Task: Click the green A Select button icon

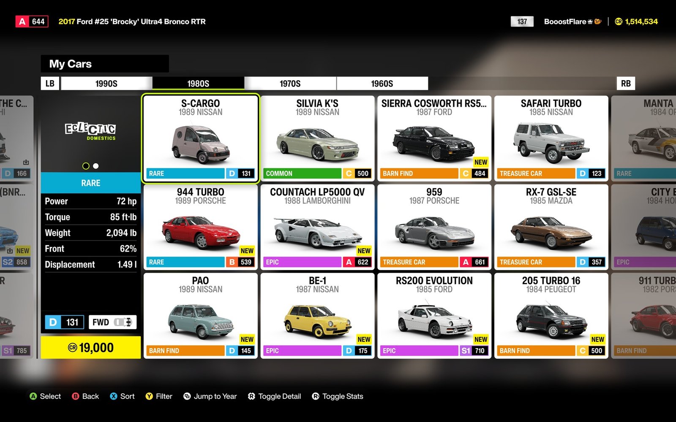Action: [x=33, y=396]
